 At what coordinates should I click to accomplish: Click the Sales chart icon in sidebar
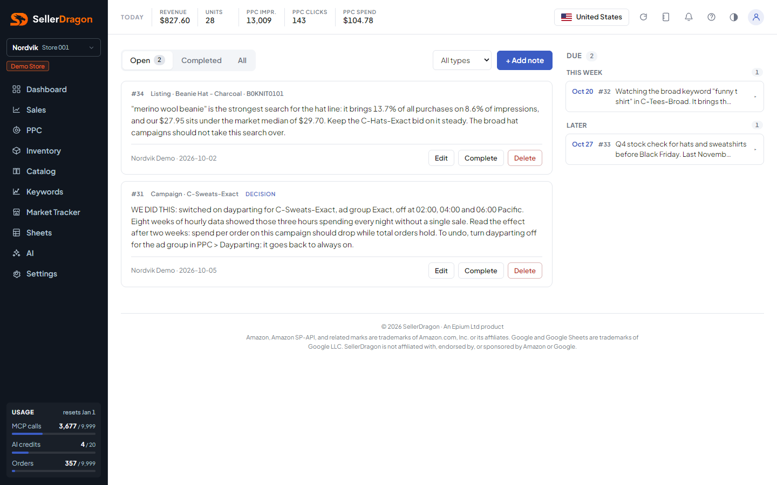tap(17, 110)
